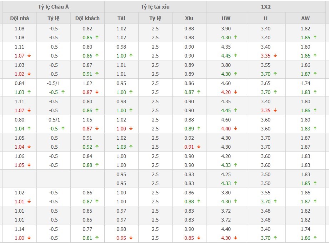Click green arrow next to 1.03 Tài odds

[x=131, y=147]
